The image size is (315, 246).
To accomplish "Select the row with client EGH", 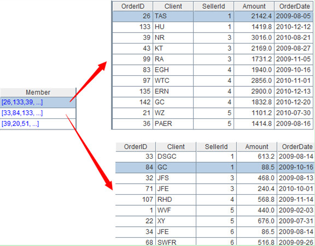I will tap(213, 70).
